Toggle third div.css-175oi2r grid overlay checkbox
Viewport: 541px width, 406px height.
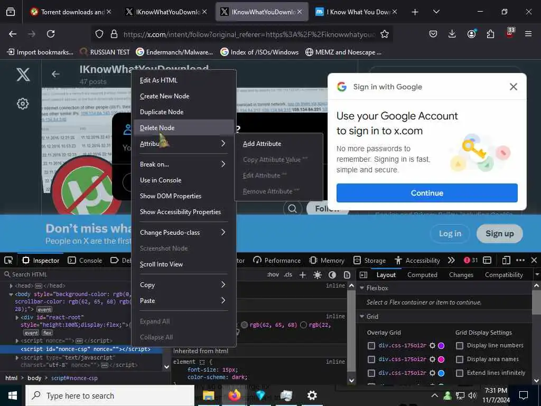(371, 373)
